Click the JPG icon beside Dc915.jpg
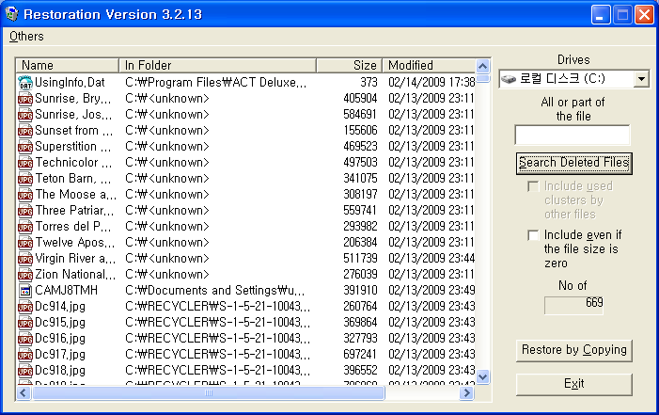The height and width of the screenshot is (415, 659). [x=25, y=323]
